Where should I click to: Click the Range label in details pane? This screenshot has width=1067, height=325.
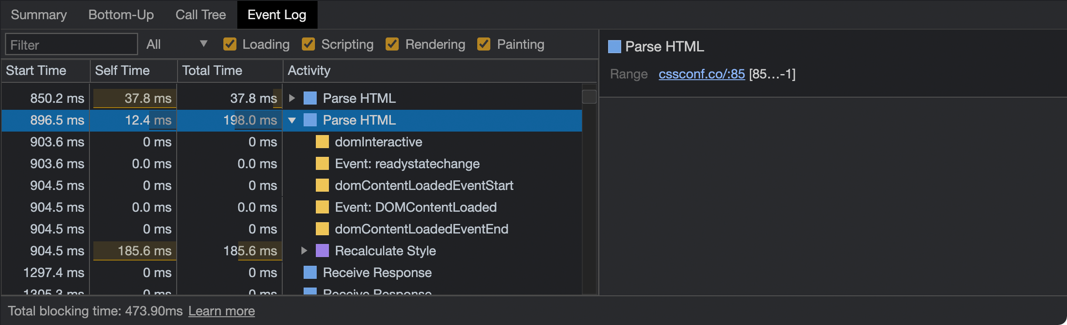[629, 74]
